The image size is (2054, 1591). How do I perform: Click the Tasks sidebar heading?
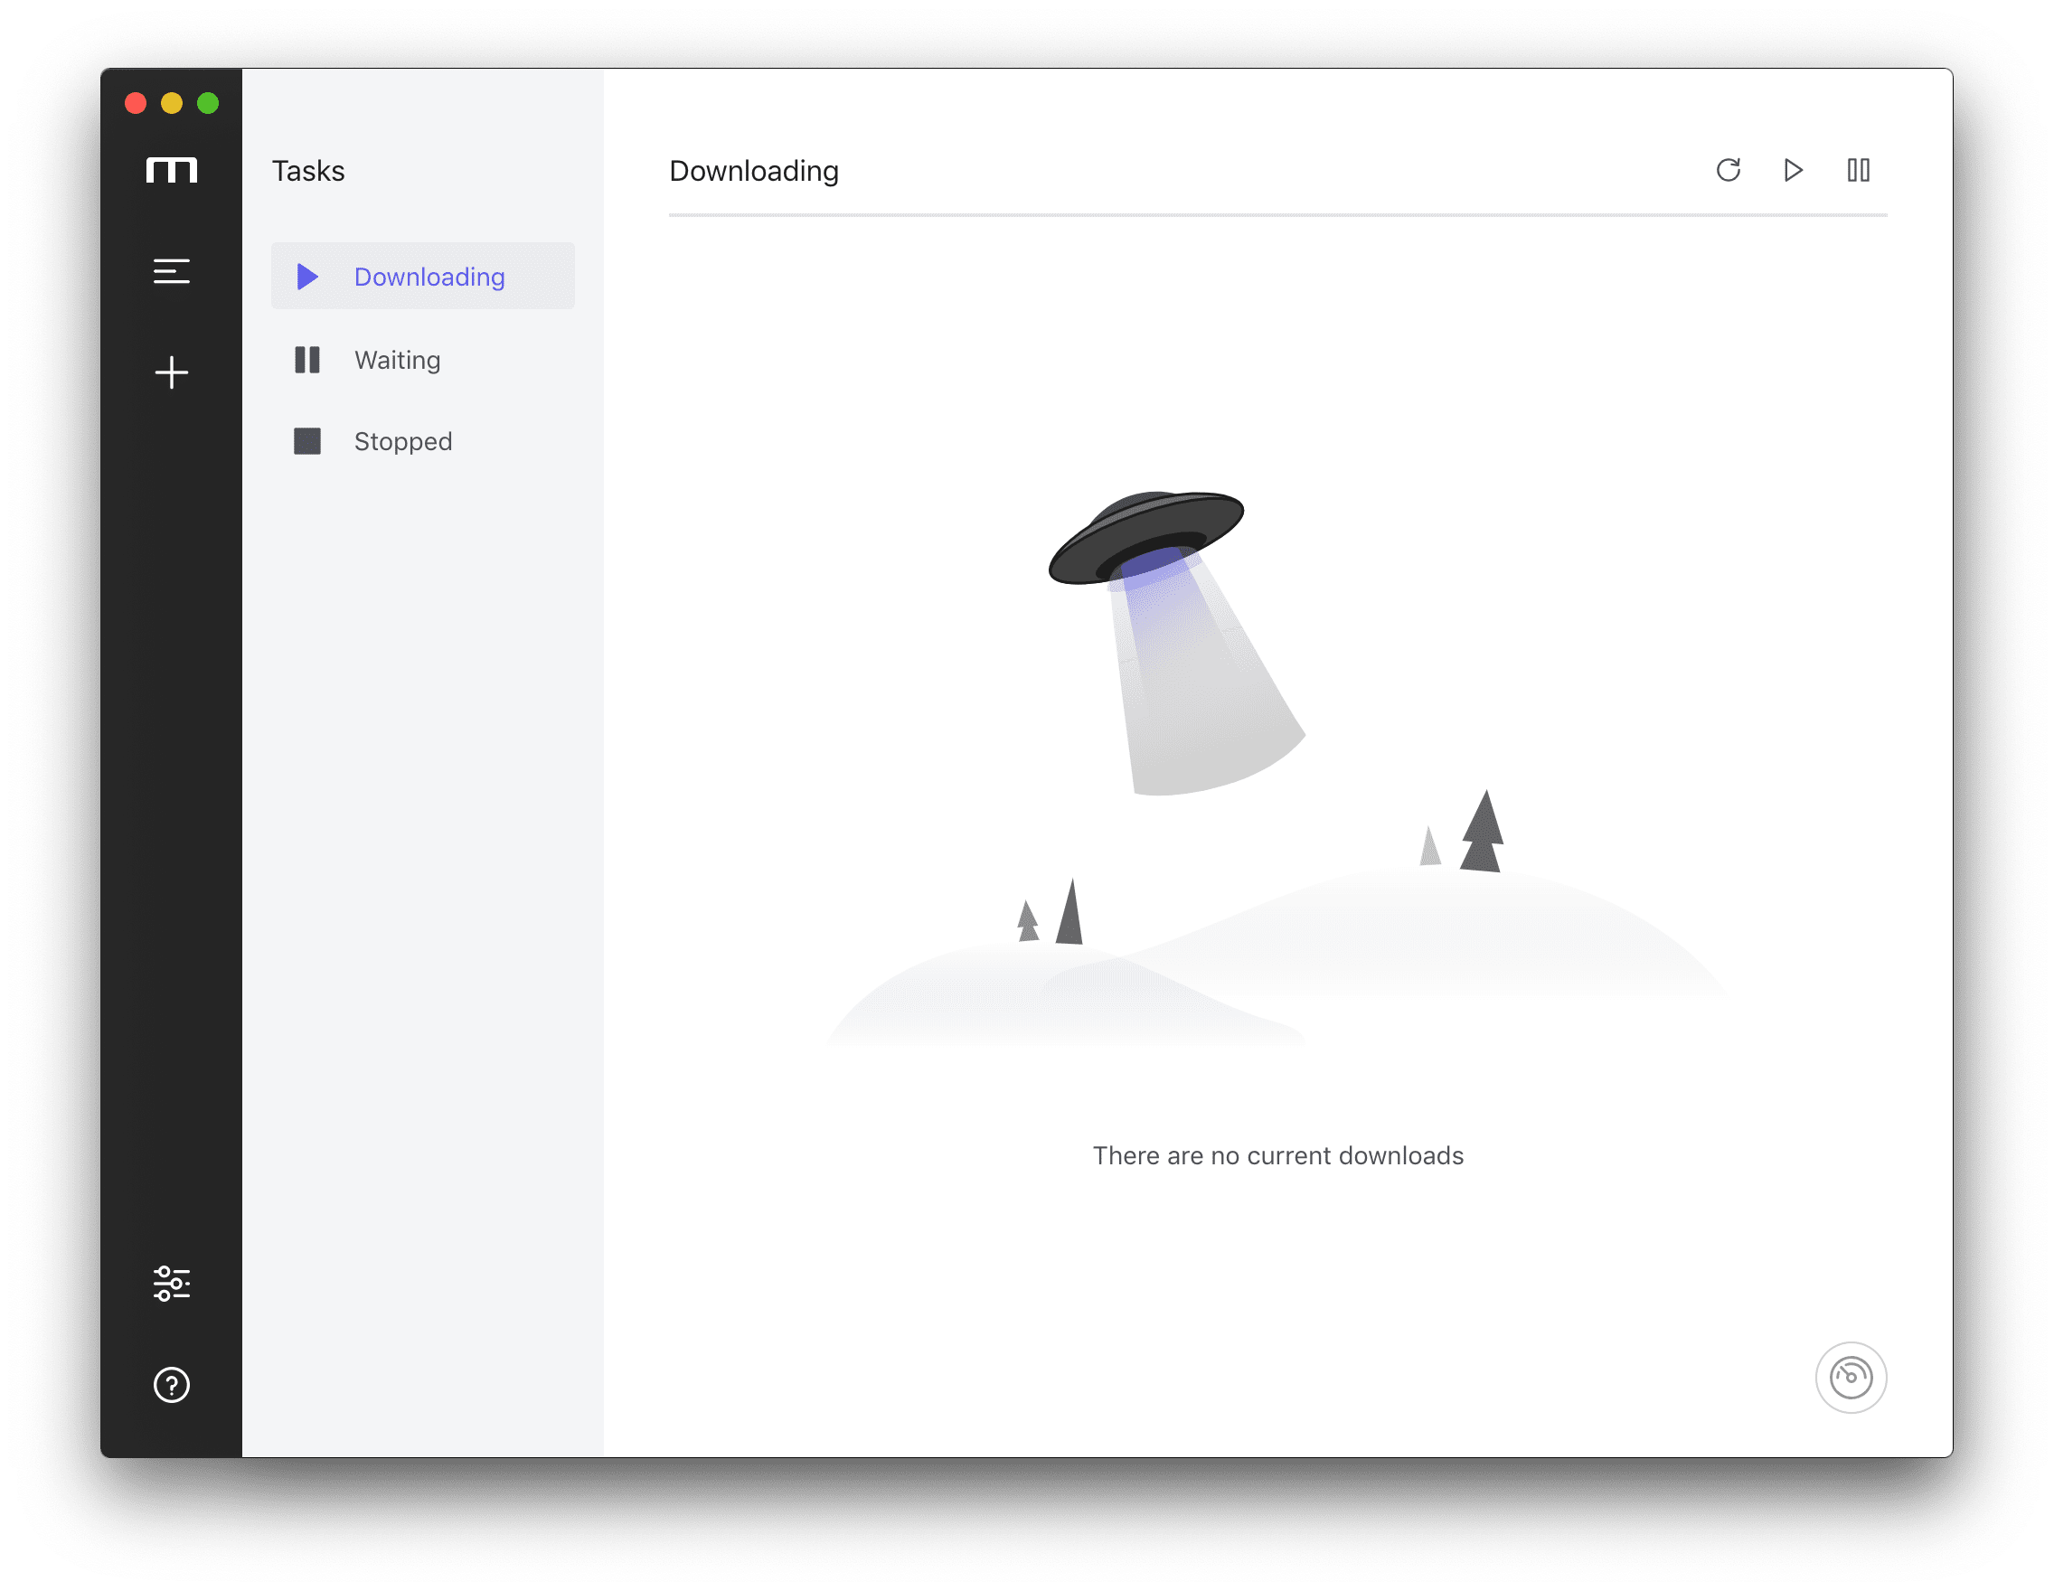[x=308, y=171]
